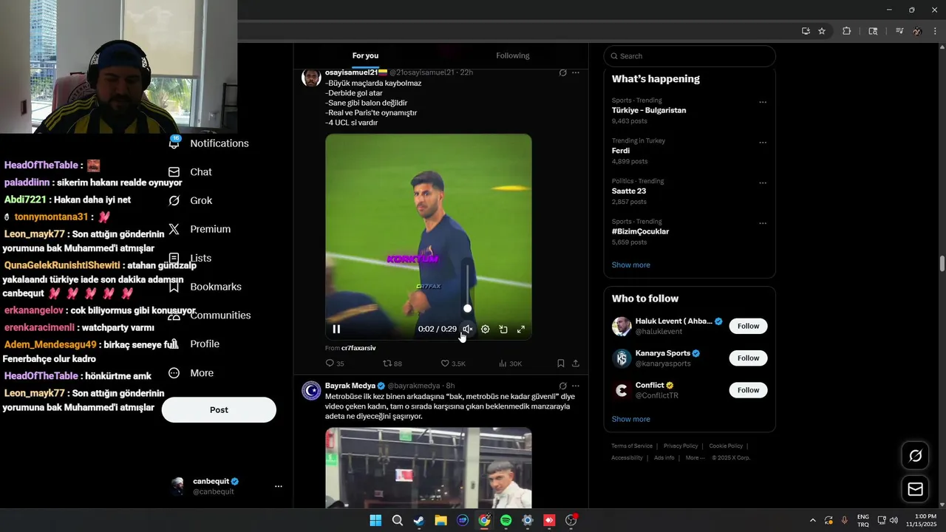Open canbequit account menu dots

279,486
